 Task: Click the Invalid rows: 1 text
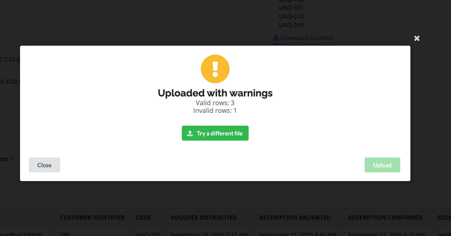215,111
